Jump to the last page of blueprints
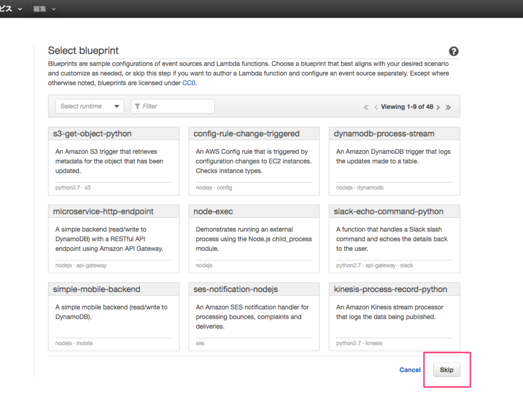The image size is (523, 406). pos(448,107)
